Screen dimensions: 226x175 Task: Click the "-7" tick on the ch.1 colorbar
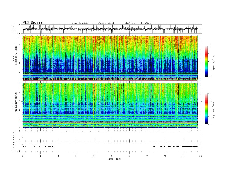click(x=211, y=77)
